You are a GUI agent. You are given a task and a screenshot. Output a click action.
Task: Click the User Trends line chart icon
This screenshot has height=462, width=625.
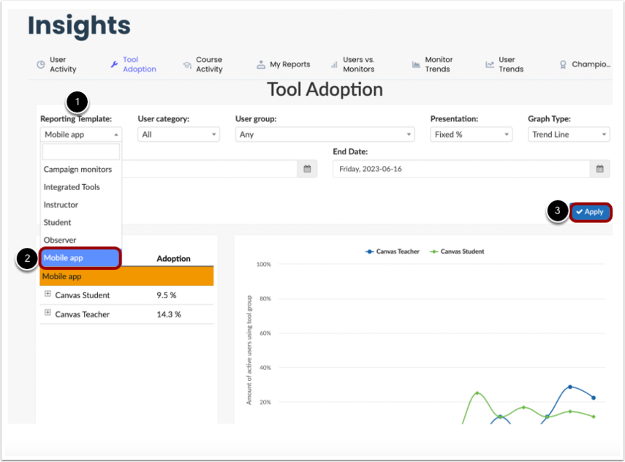[490, 64]
